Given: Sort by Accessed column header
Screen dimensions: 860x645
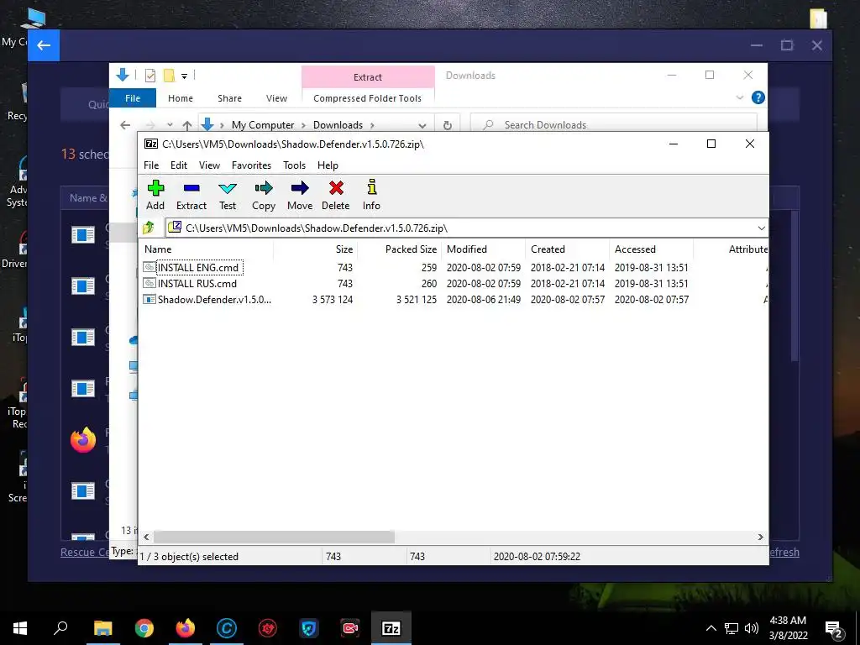Looking at the screenshot, I should 652,249.
